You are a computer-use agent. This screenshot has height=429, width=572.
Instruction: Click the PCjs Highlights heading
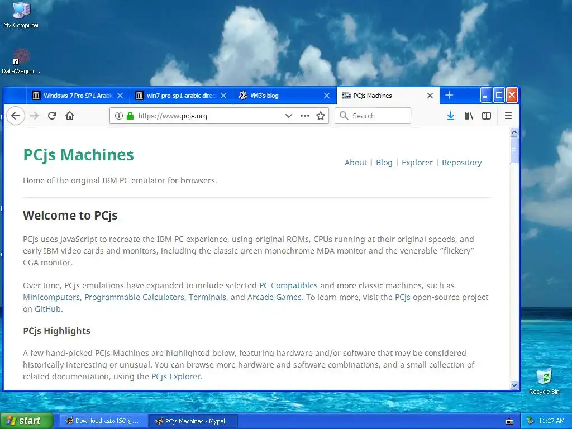click(x=56, y=331)
